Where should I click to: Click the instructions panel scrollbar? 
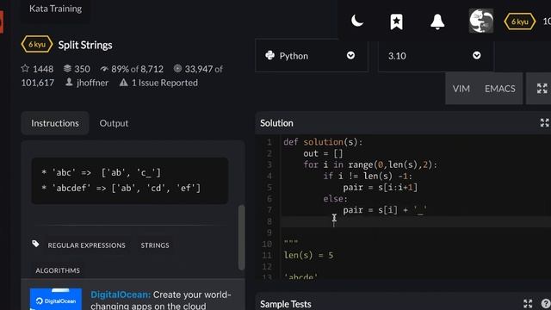[241, 238]
